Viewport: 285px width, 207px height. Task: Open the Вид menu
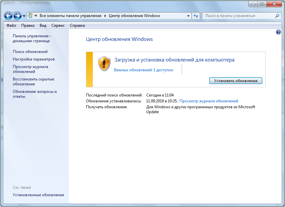click(x=43, y=26)
